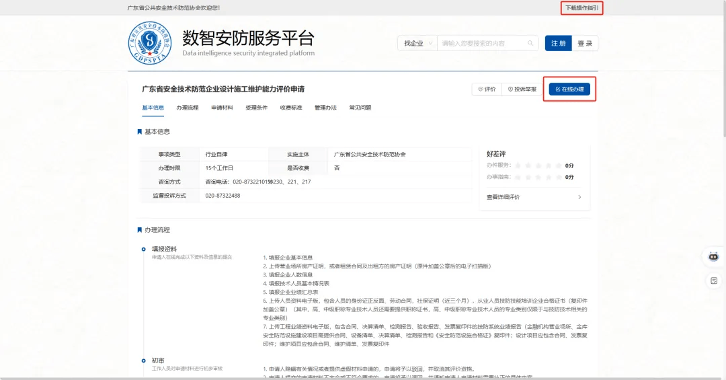Image resolution: width=726 pixels, height=380 pixels.
Task: Click the page title 广东省安全技术防范企业设计施工维护能力评价申请
Action: tap(223, 89)
